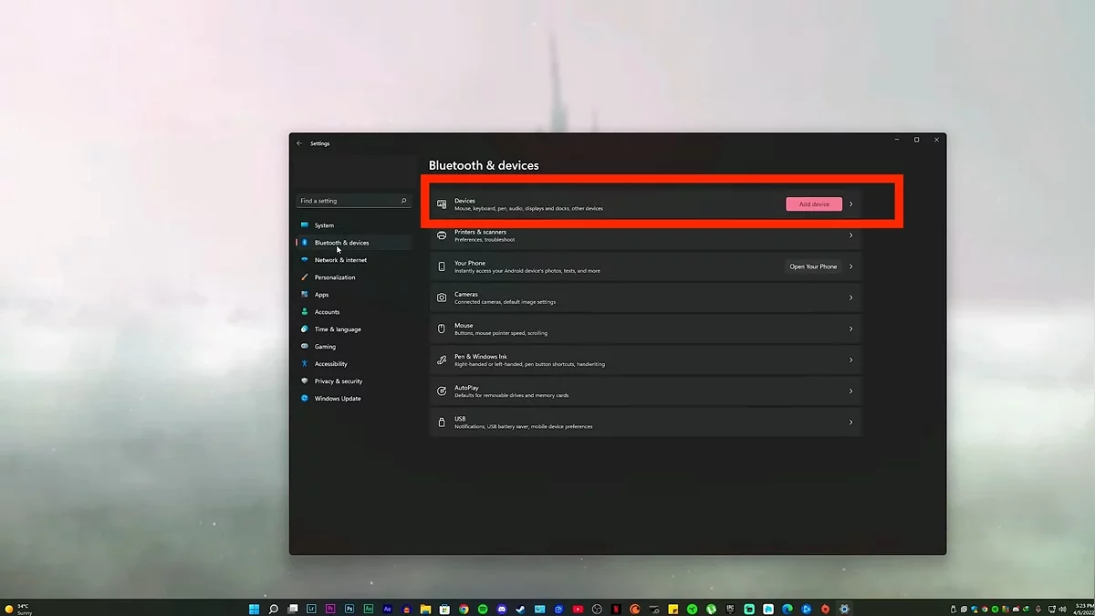The width and height of the screenshot is (1095, 616).
Task: Open the Cameras row chevron
Action: [x=850, y=298]
